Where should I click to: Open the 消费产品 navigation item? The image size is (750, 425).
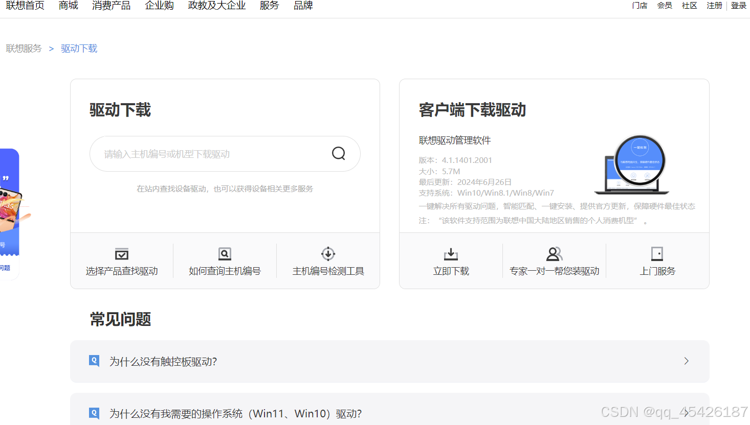click(112, 6)
